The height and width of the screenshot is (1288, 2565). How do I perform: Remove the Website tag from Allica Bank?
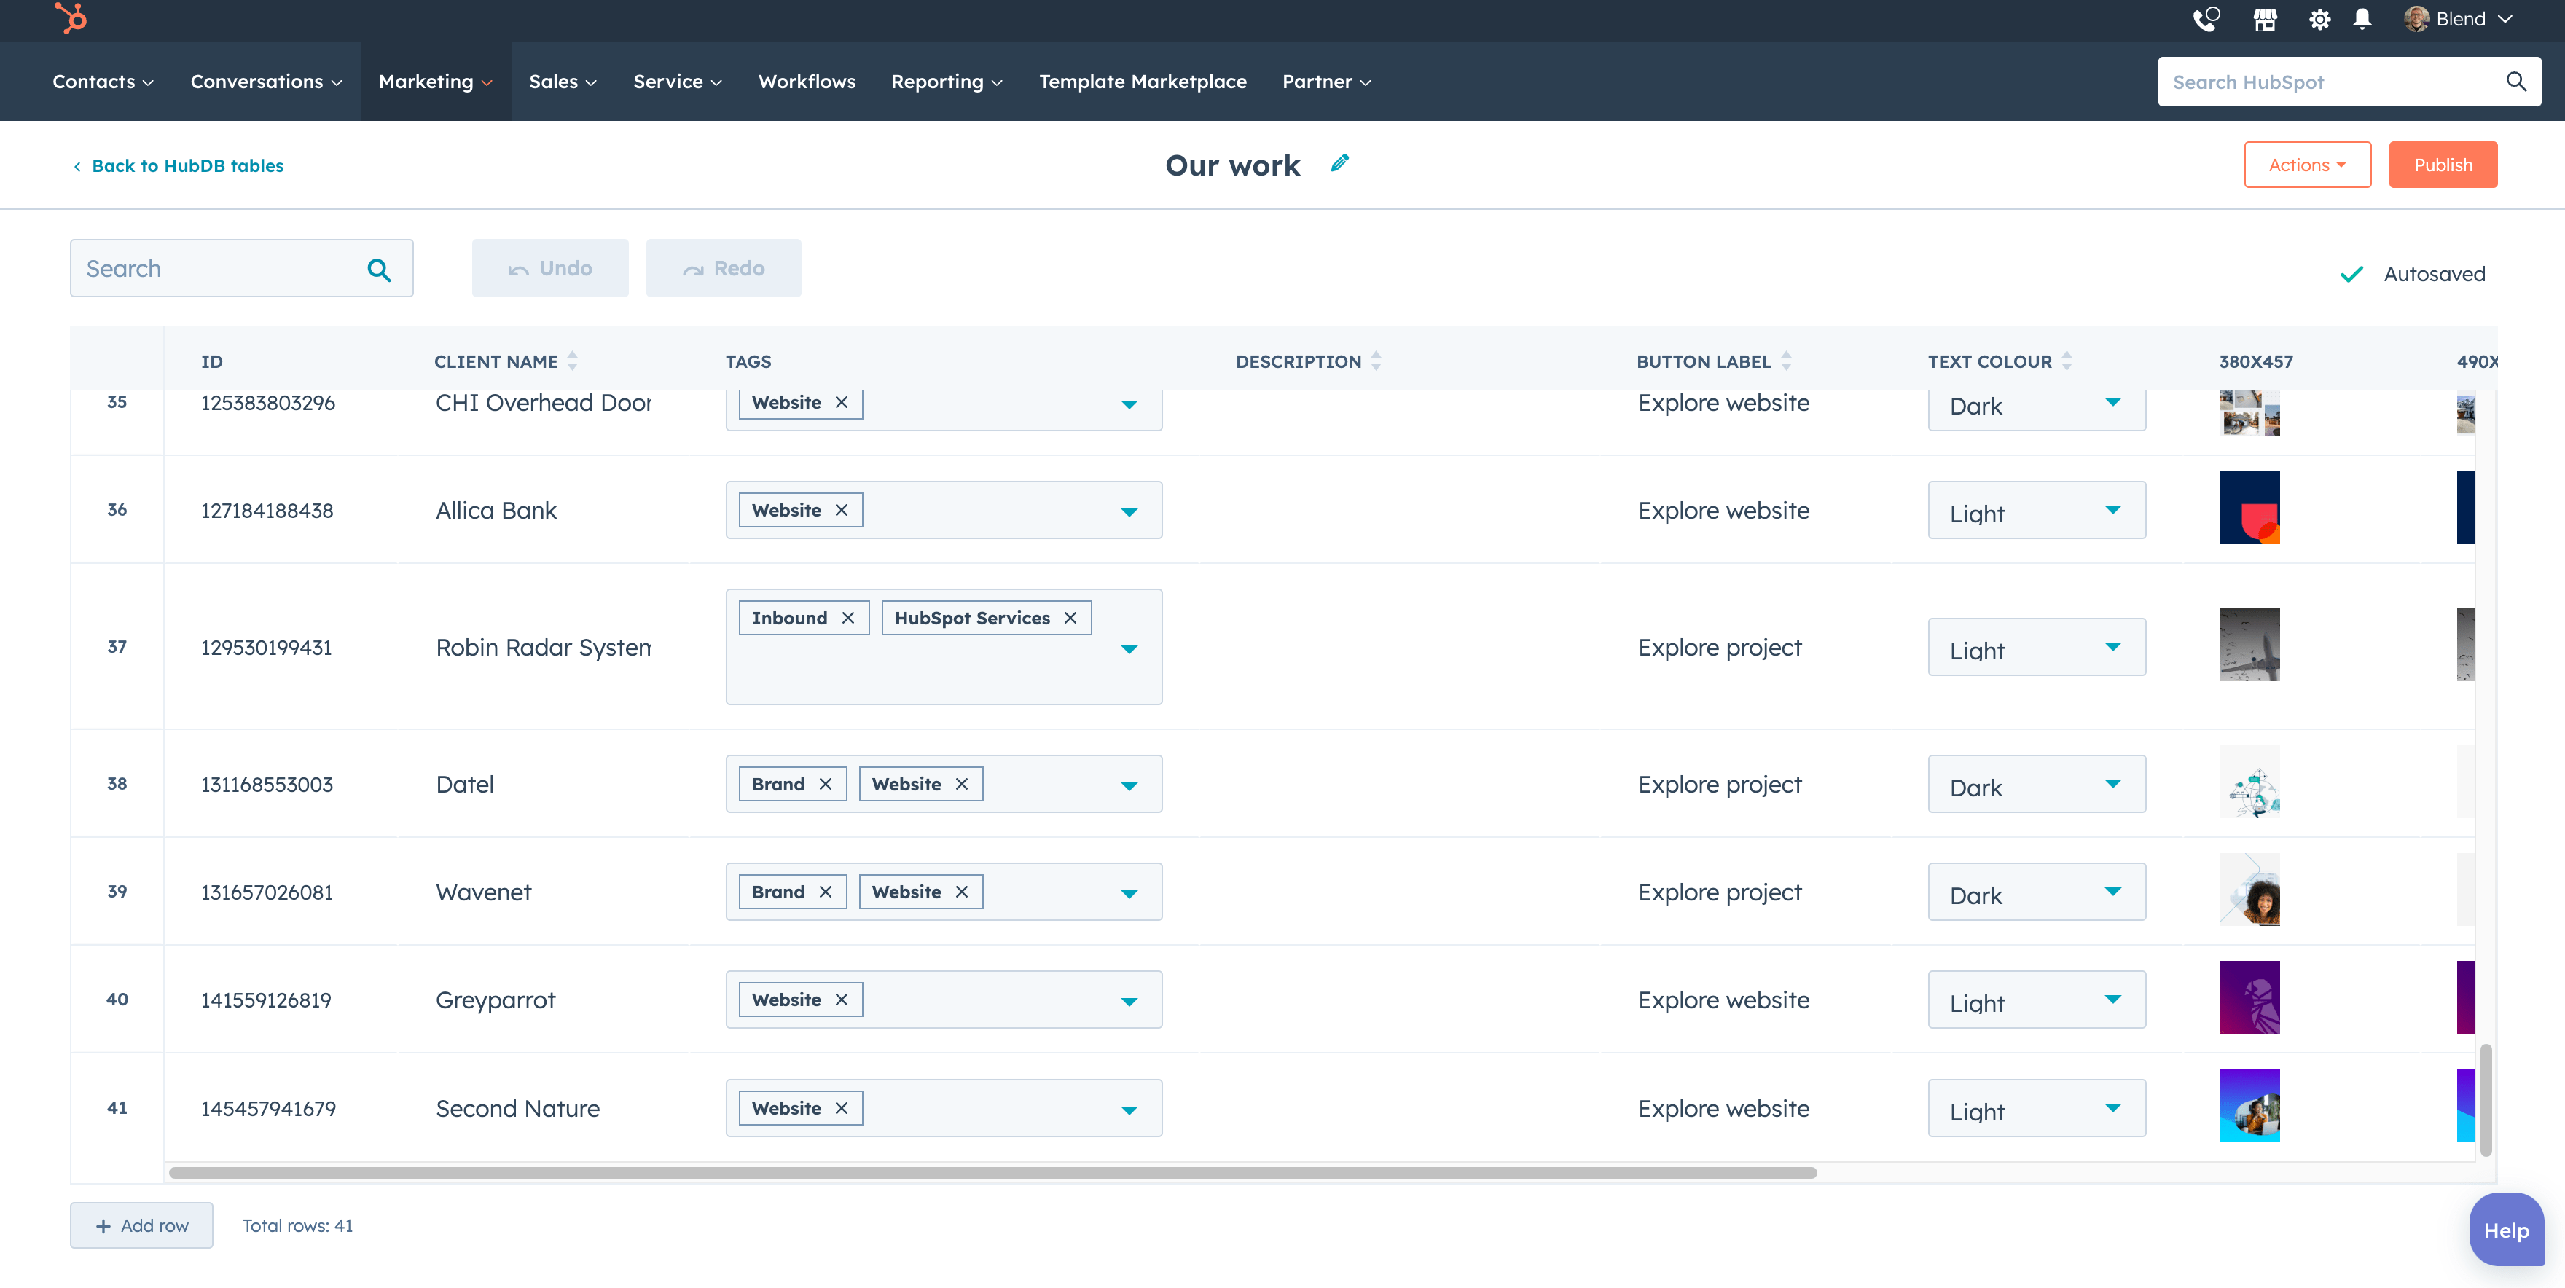842,510
